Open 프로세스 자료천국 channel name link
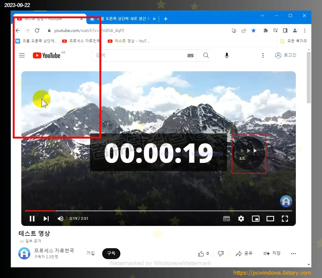Image resolution: width=322 pixels, height=278 pixels. (x=54, y=251)
